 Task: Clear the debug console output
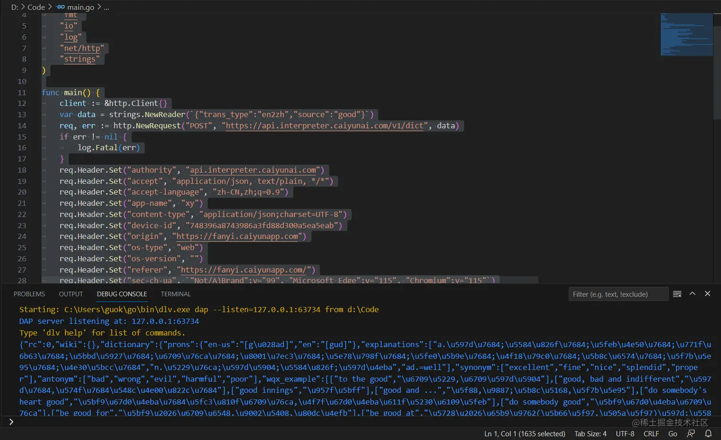pos(677,294)
